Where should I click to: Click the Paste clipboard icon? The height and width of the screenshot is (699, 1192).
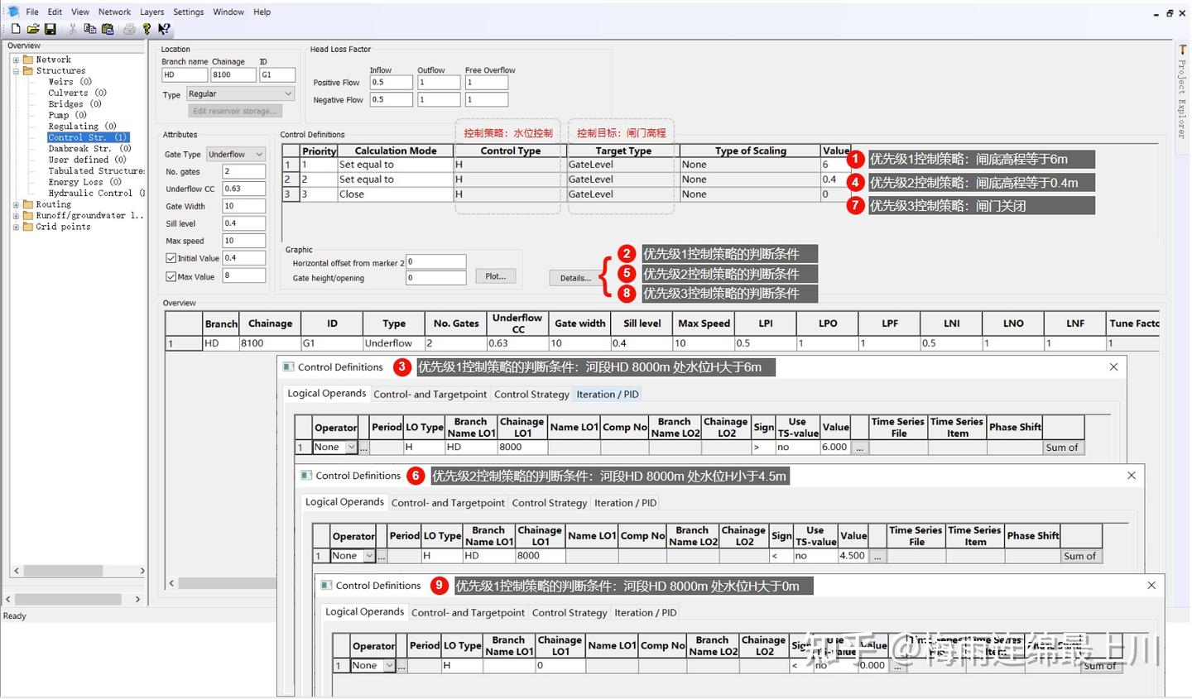(108, 29)
